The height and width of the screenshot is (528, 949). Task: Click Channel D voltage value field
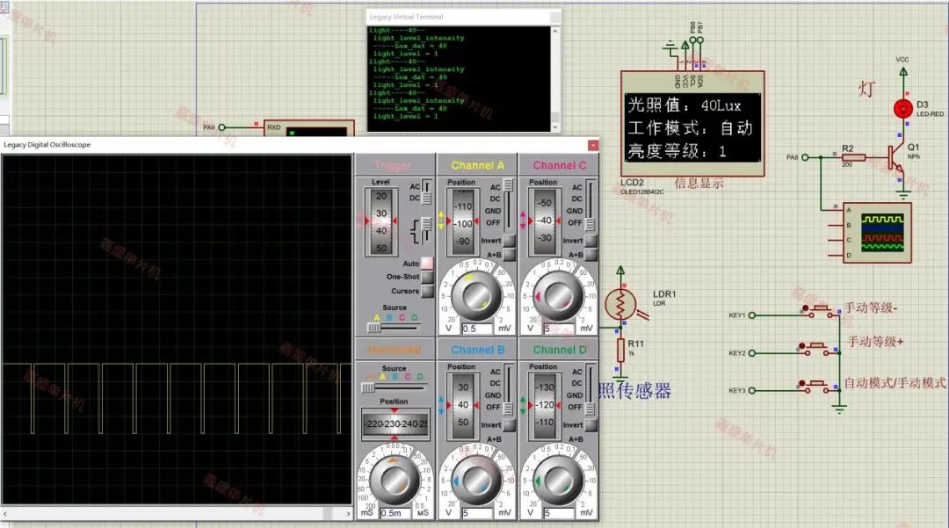tap(559, 513)
